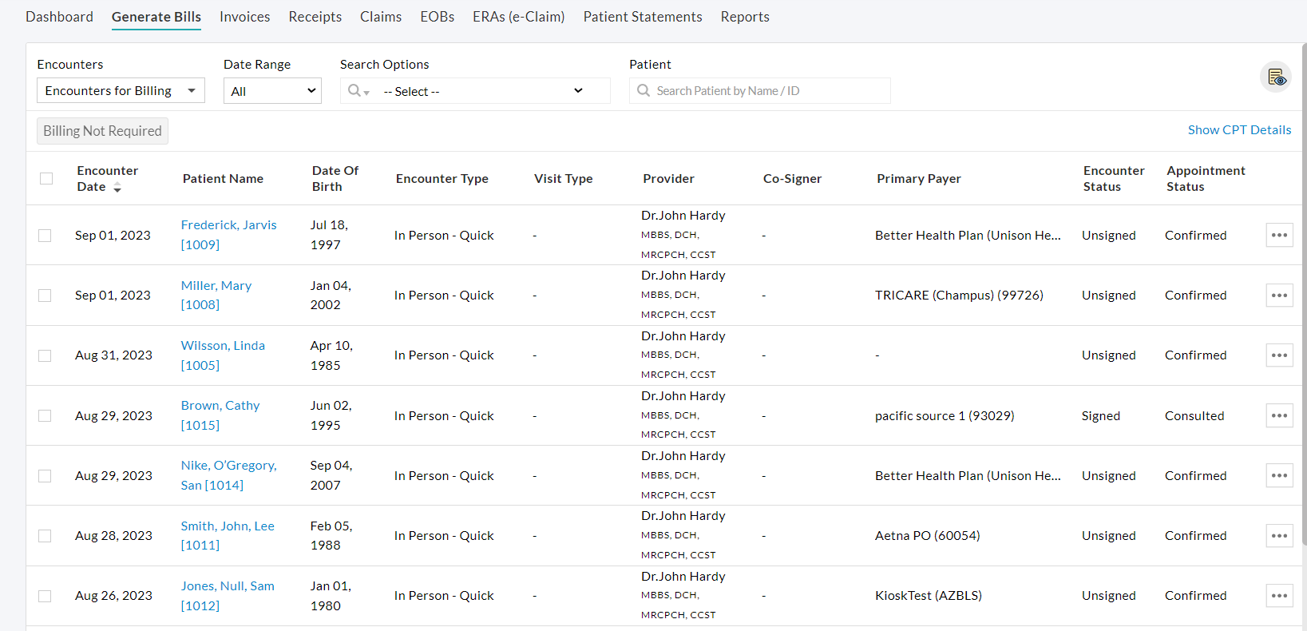Select checkbox for Wilsson, Linda encounter

pos(45,355)
